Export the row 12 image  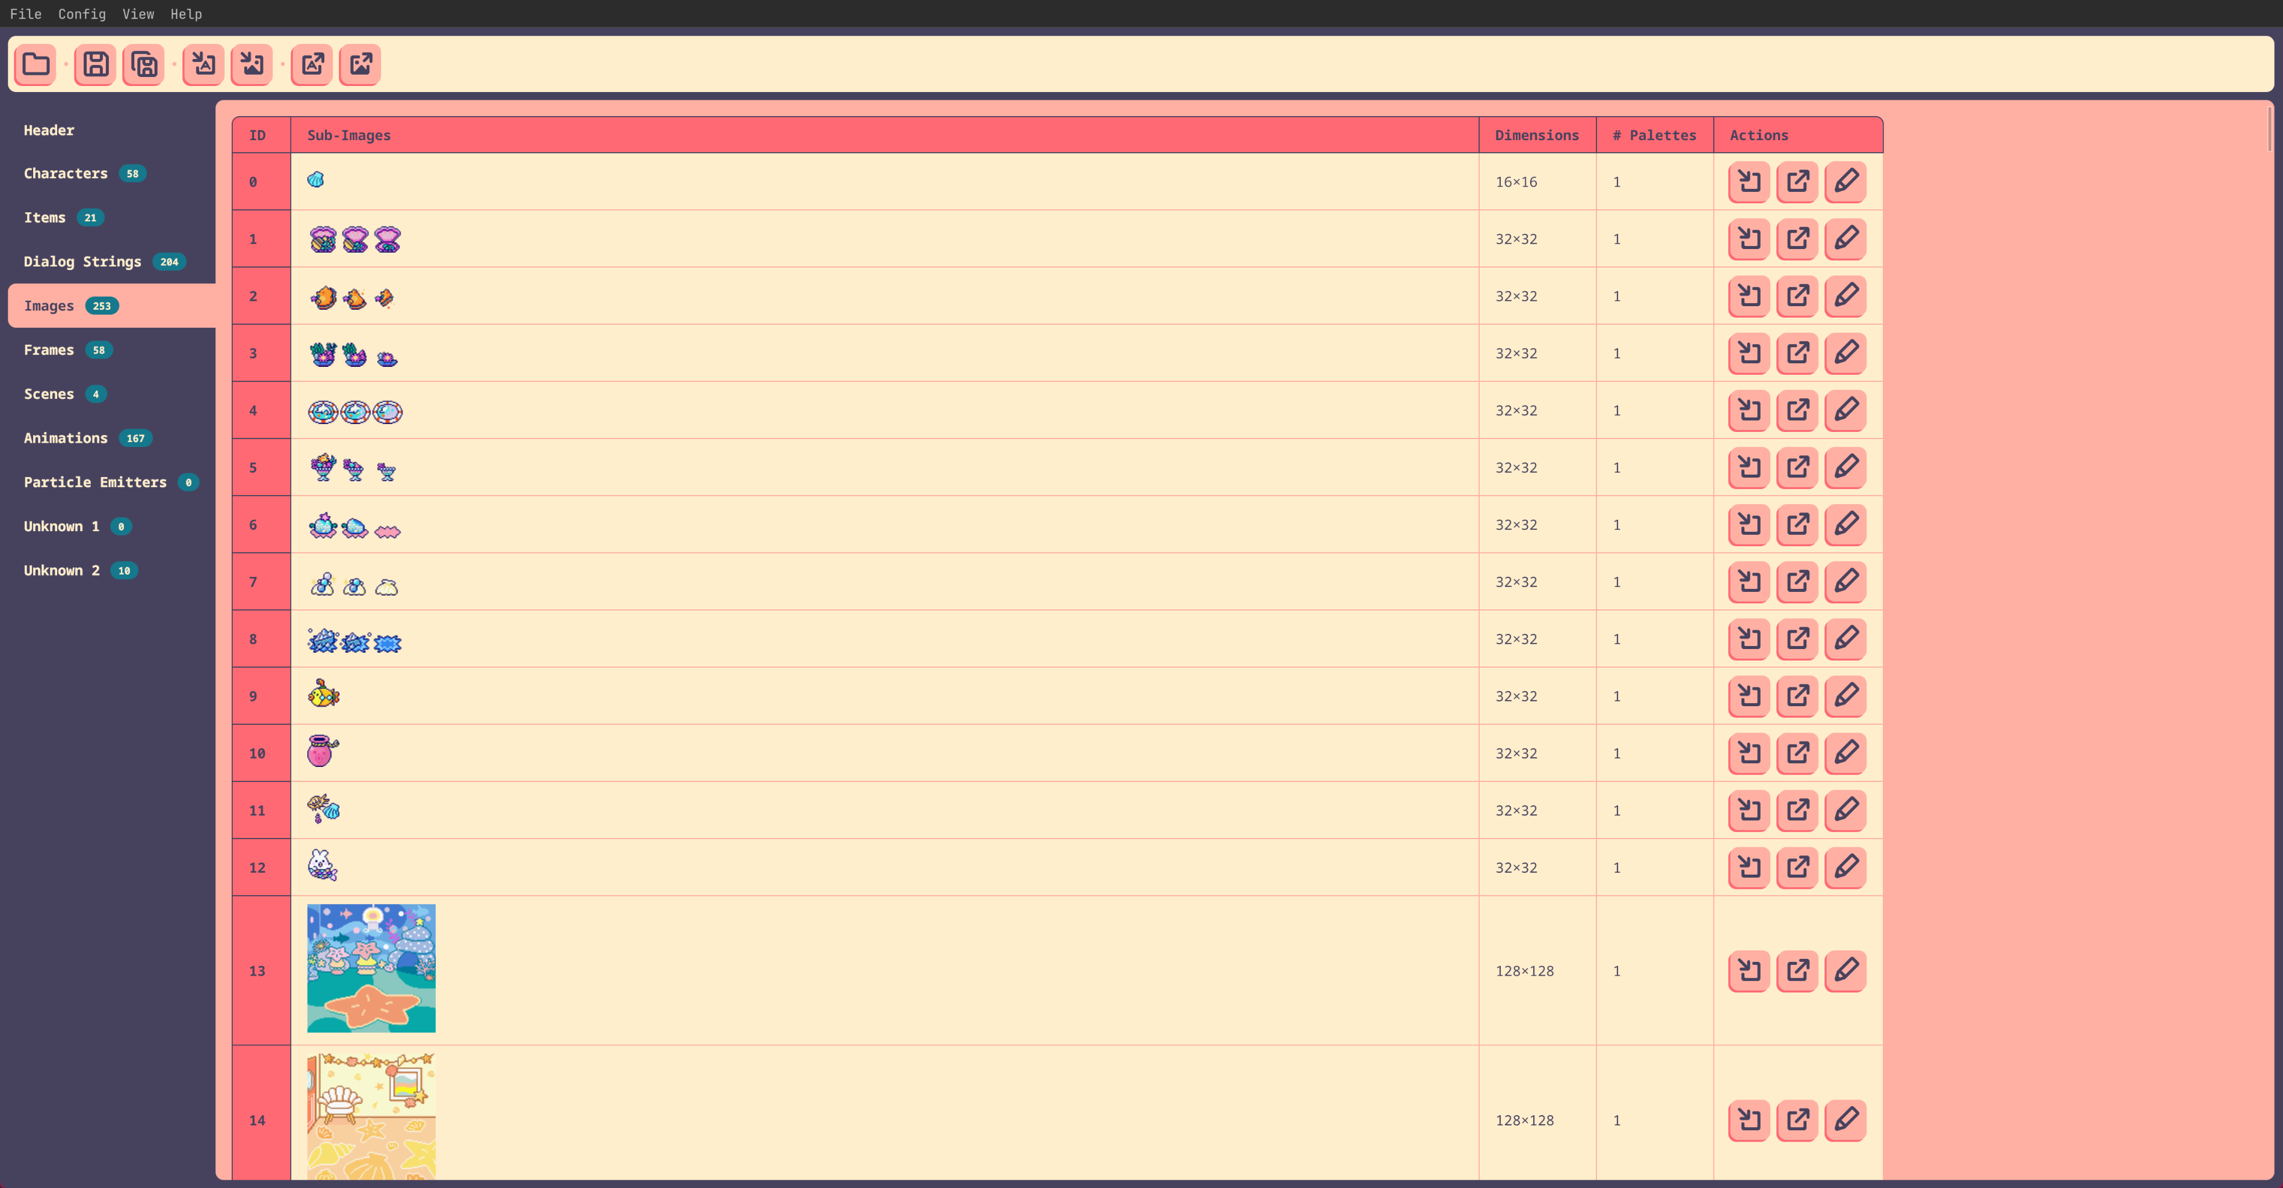point(1797,867)
